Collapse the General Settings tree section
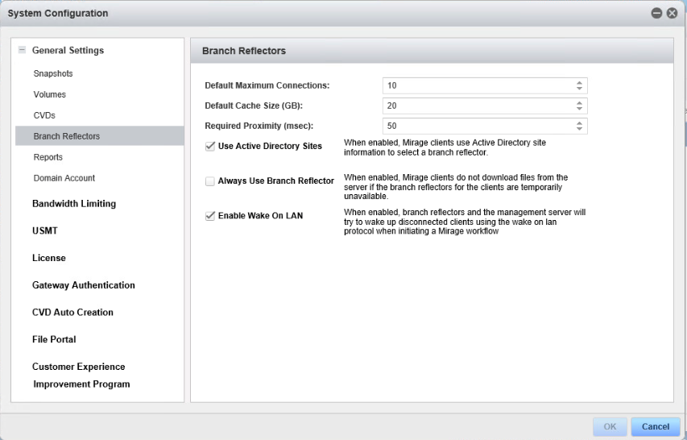The height and width of the screenshot is (440, 687). 22,51
